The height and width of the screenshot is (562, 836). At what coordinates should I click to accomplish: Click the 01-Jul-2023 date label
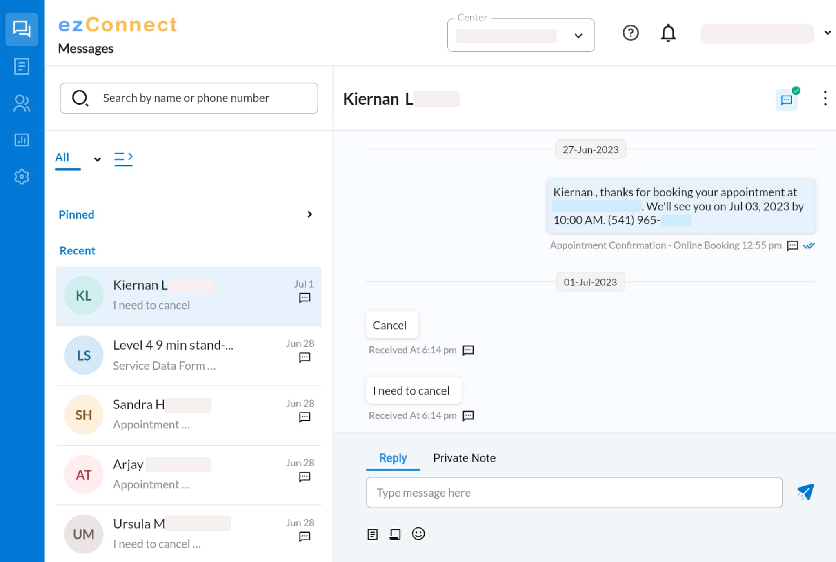click(590, 282)
